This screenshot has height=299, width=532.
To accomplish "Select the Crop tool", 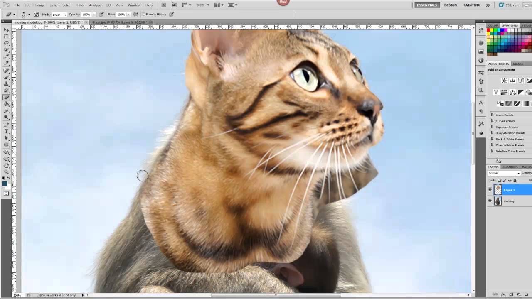I will click(x=6, y=56).
